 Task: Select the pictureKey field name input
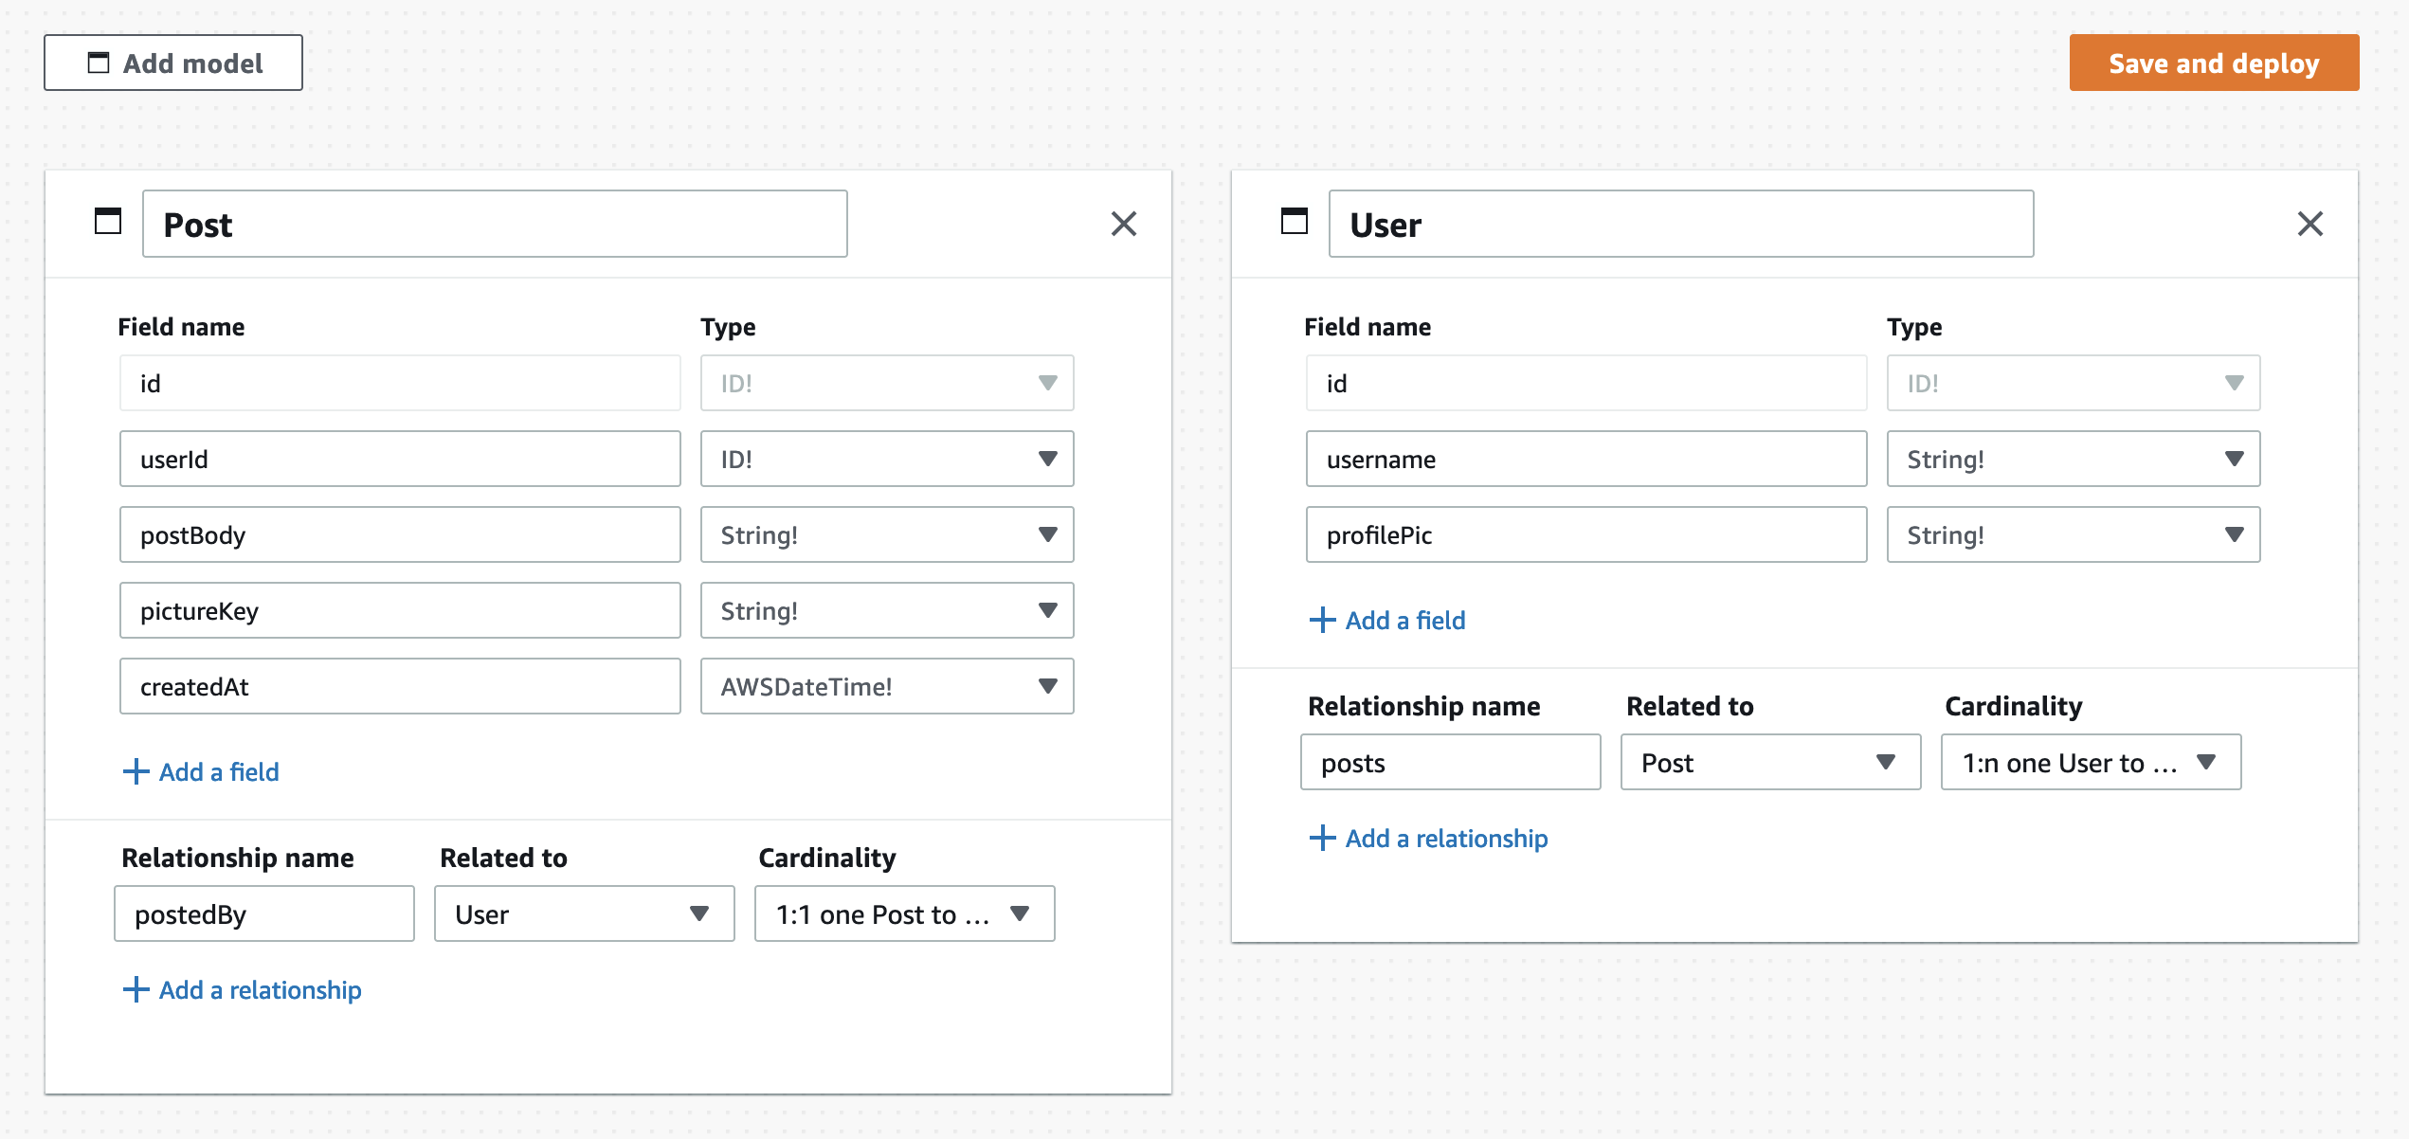(400, 610)
